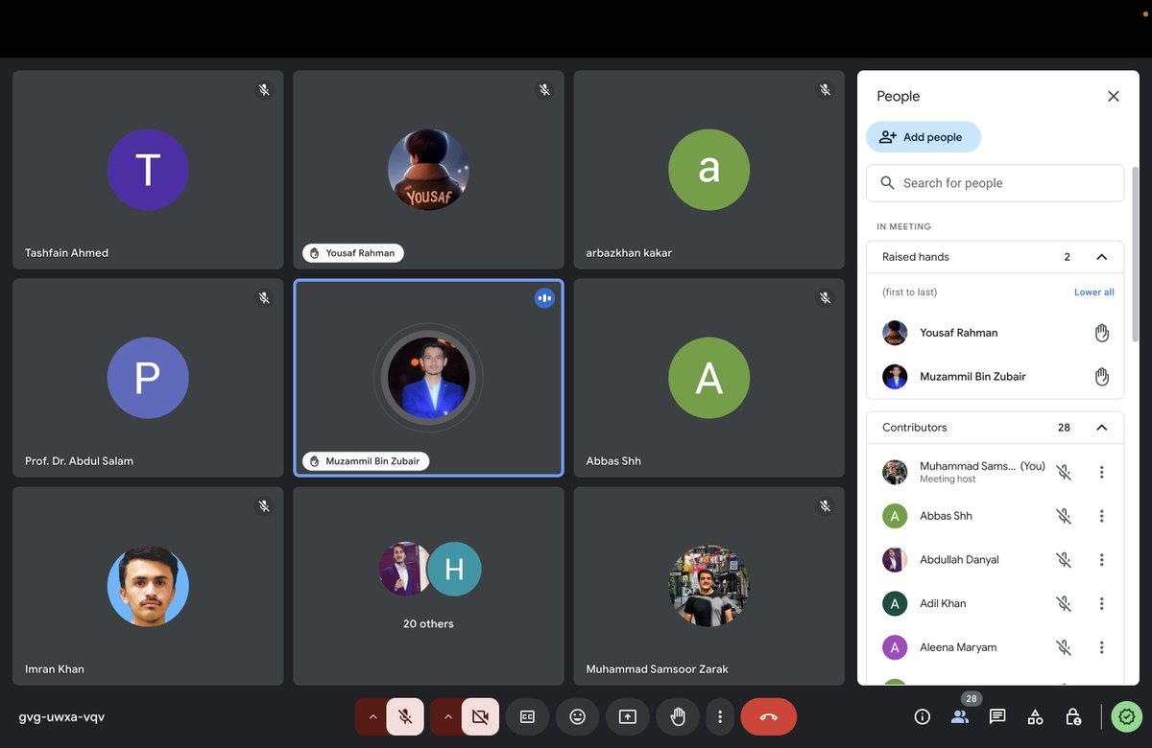Image resolution: width=1152 pixels, height=748 pixels.
Task: Open more actions for Adil Khan
Action: 1102,604
